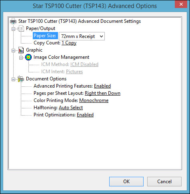Collapse the Document Options tree node
Viewport: 190px width, 194px height.
coord(13,79)
